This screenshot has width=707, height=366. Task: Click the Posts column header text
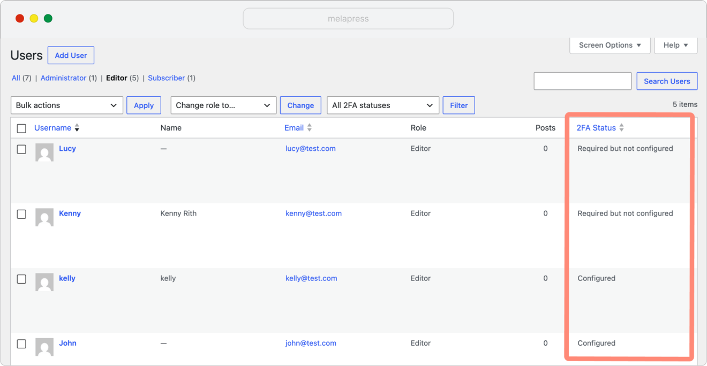tap(545, 128)
